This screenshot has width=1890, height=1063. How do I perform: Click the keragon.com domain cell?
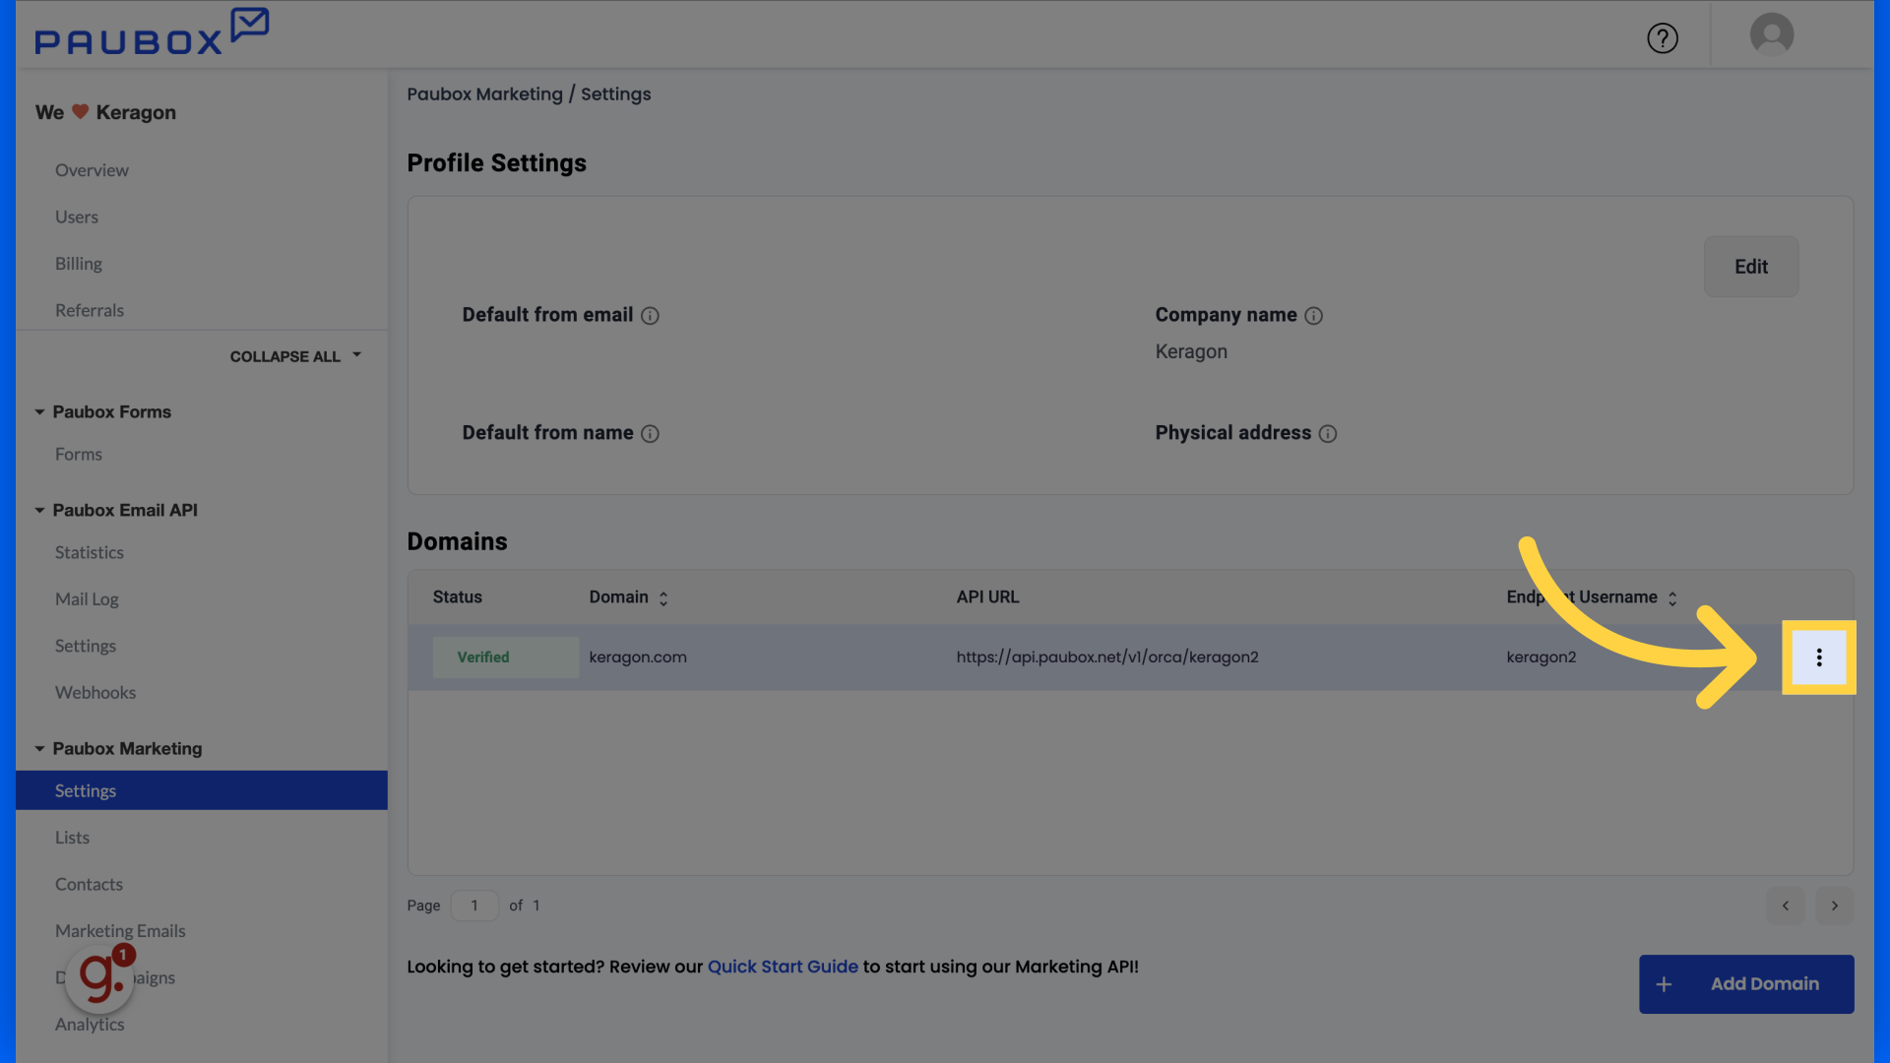coord(638,657)
